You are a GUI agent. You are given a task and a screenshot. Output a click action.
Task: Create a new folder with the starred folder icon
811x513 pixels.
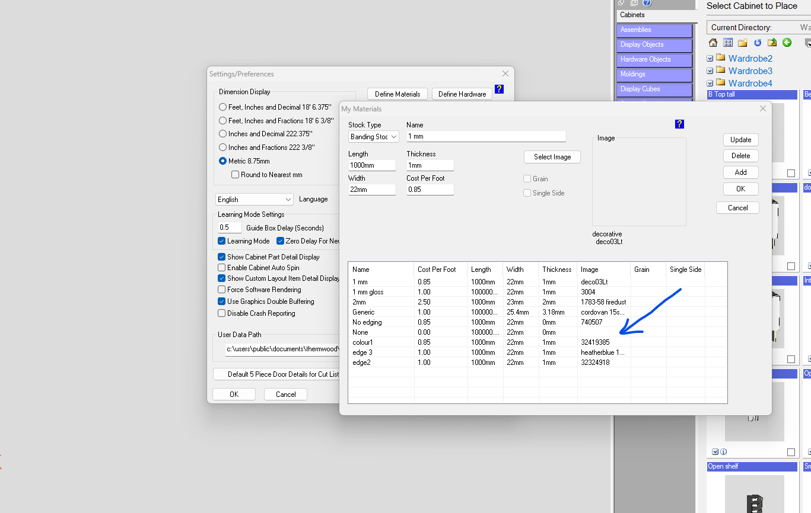(743, 43)
